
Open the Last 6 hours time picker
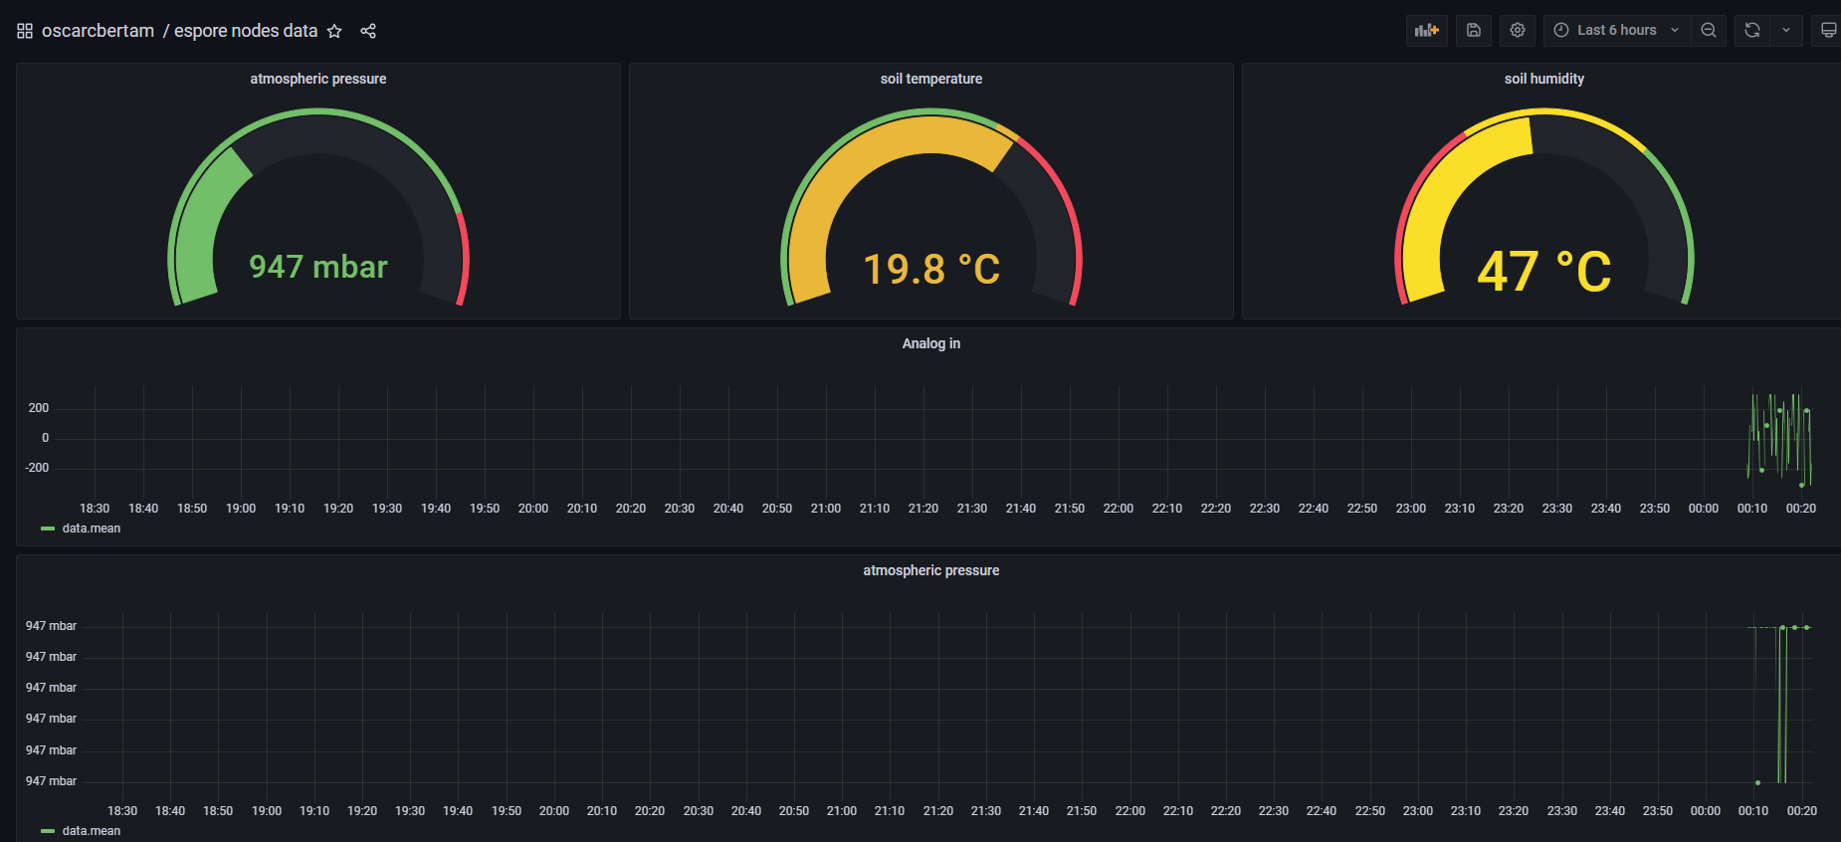coord(1616,30)
